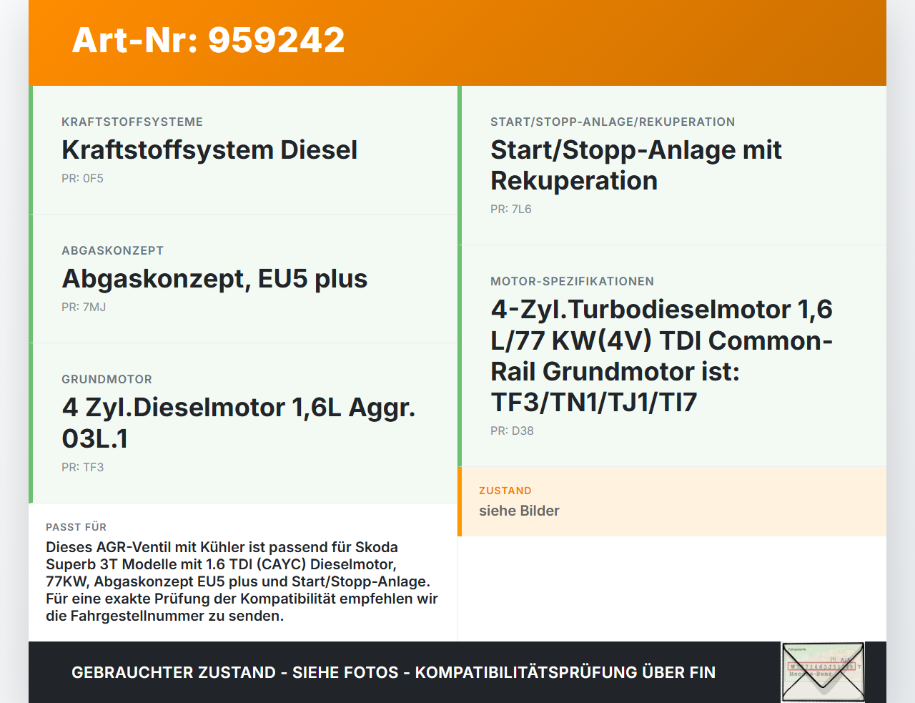Image resolution: width=915 pixels, height=703 pixels.
Task: Click the green bar beside Grundmotor
Action: tap(31, 422)
